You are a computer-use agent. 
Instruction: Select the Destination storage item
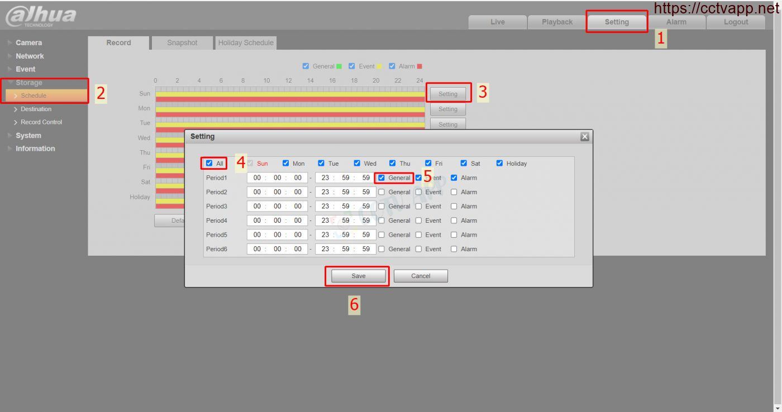click(36, 109)
